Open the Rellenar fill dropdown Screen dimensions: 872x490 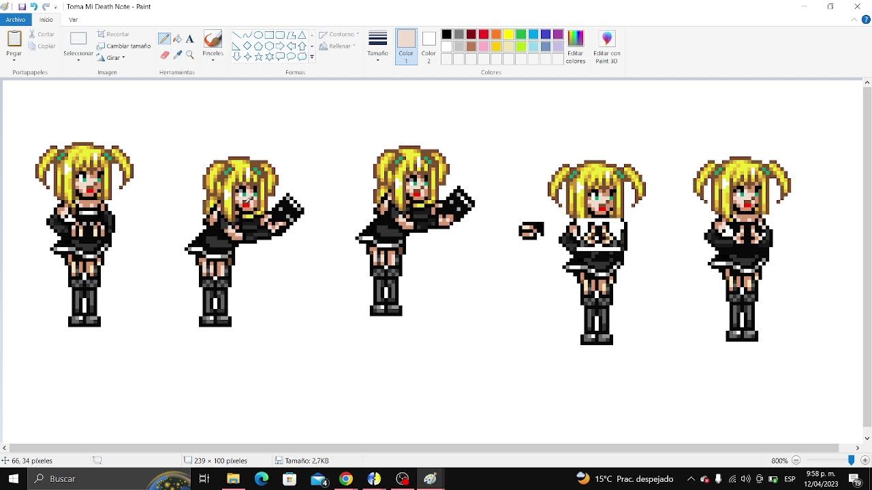pos(338,46)
